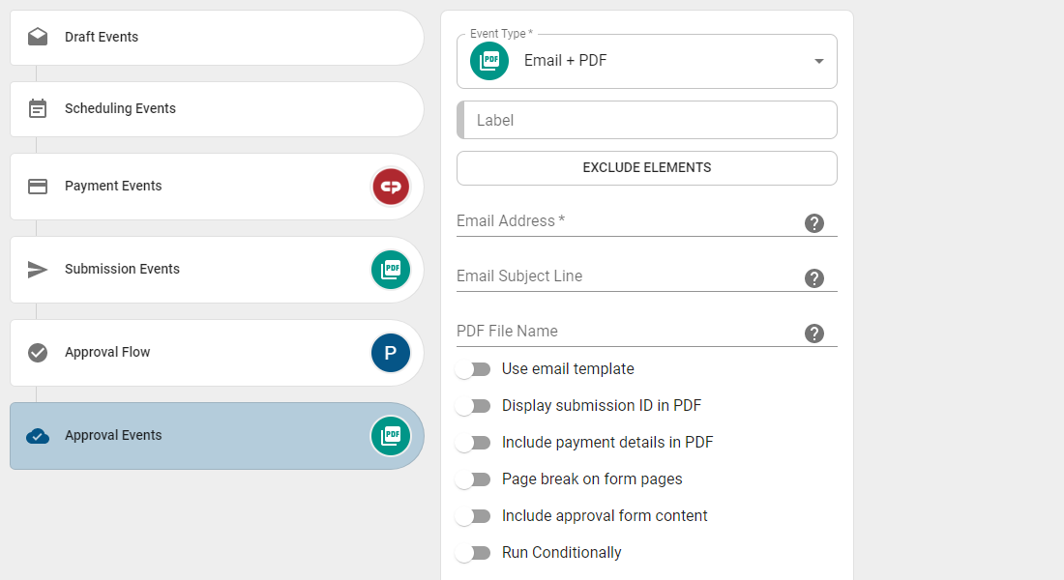
Task: Click the blue P icon on Approval Flow
Action: click(391, 353)
